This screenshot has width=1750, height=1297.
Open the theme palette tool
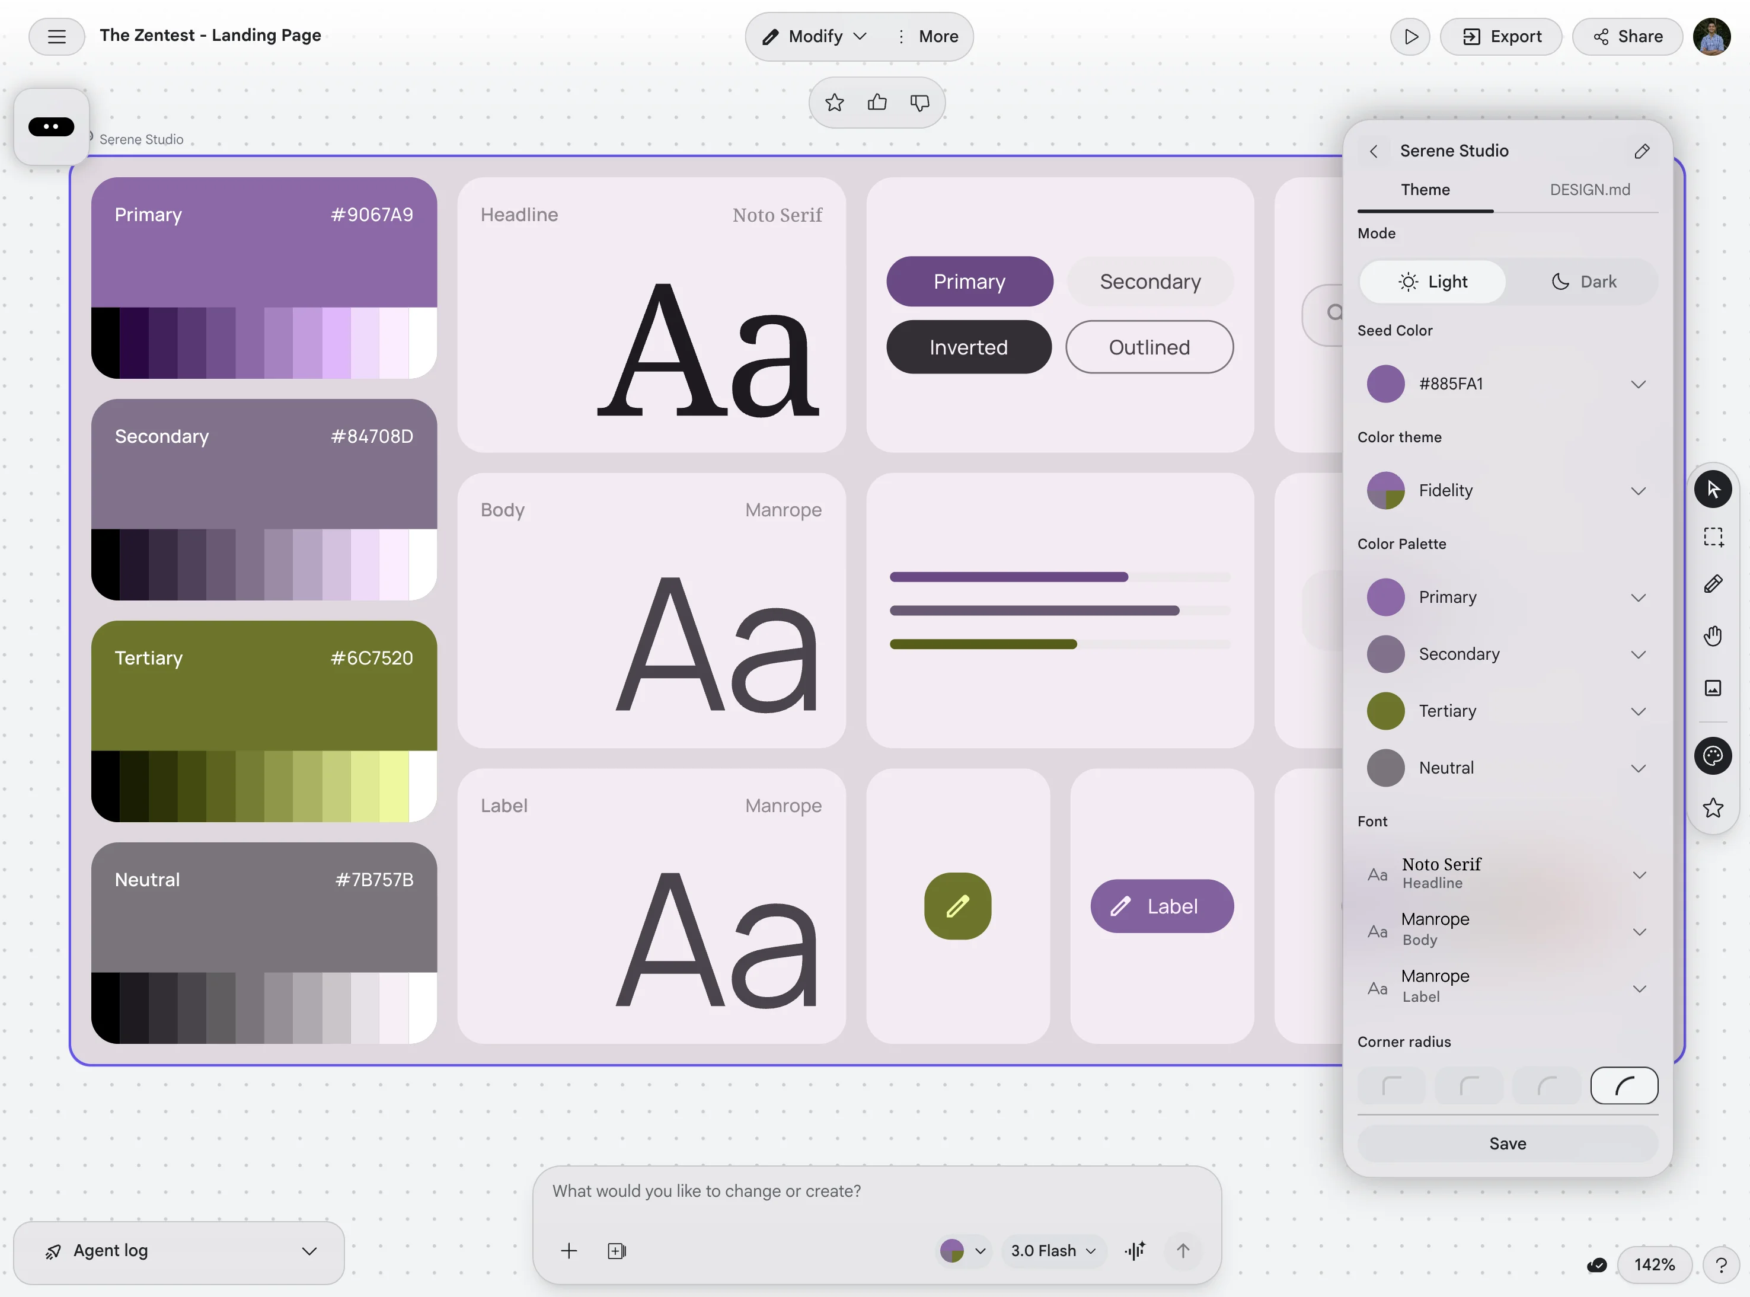(1712, 756)
